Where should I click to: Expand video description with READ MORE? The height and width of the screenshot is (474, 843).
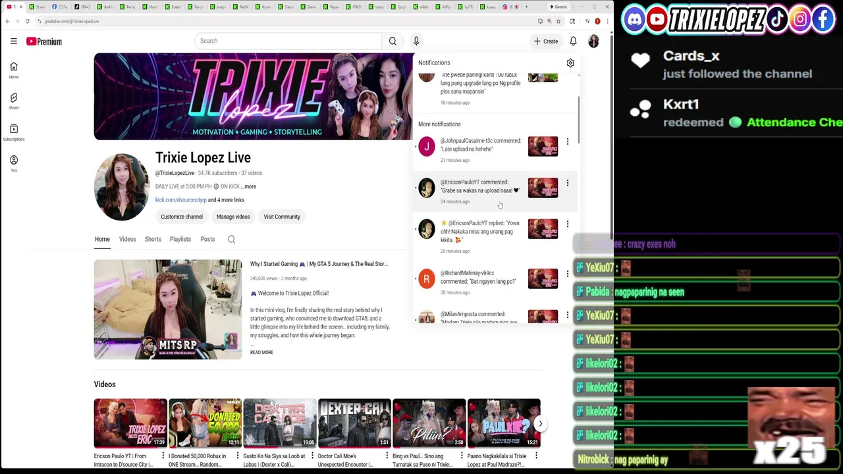pyautogui.click(x=261, y=352)
